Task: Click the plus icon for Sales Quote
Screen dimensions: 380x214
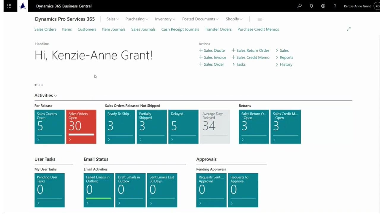Action: pos(201,51)
